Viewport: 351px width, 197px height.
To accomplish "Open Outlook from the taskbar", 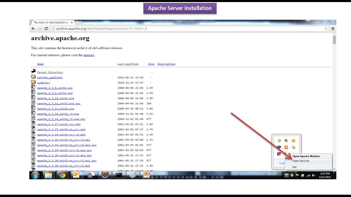I will tap(76, 175).
